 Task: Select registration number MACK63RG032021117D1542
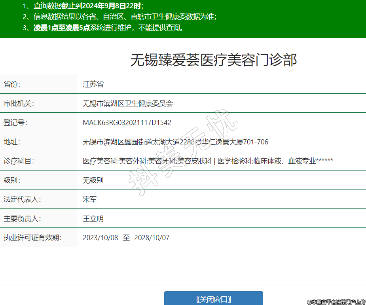point(127,123)
